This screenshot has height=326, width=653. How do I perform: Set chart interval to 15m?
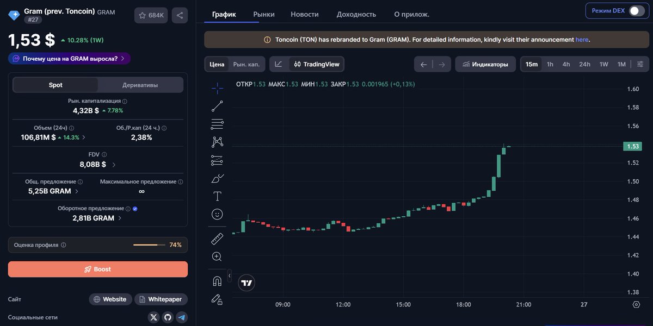(x=532, y=64)
